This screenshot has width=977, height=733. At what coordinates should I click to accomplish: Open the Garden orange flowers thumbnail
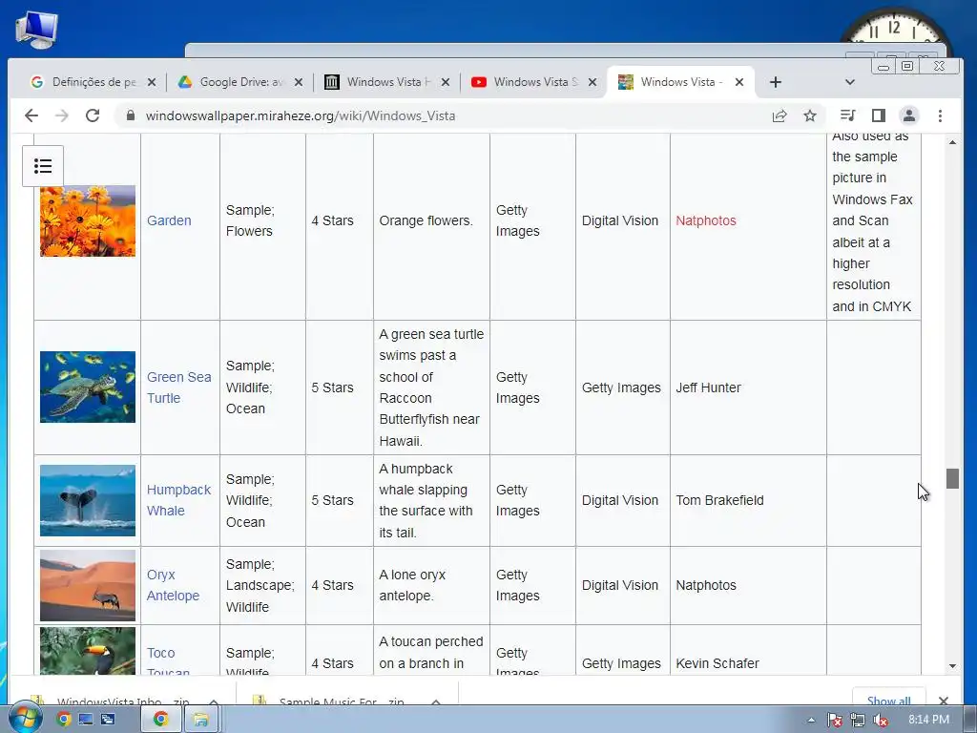pyautogui.click(x=88, y=220)
